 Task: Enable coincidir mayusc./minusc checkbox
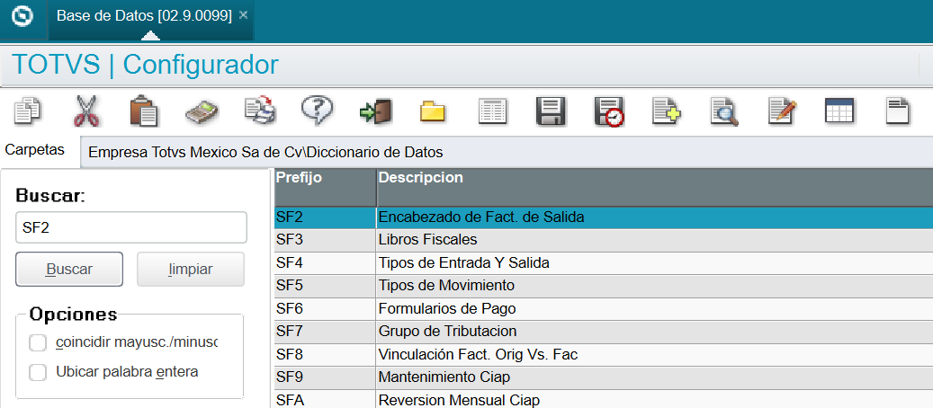click(38, 343)
